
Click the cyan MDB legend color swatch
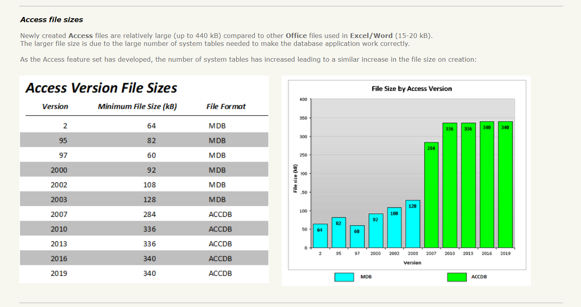click(344, 277)
